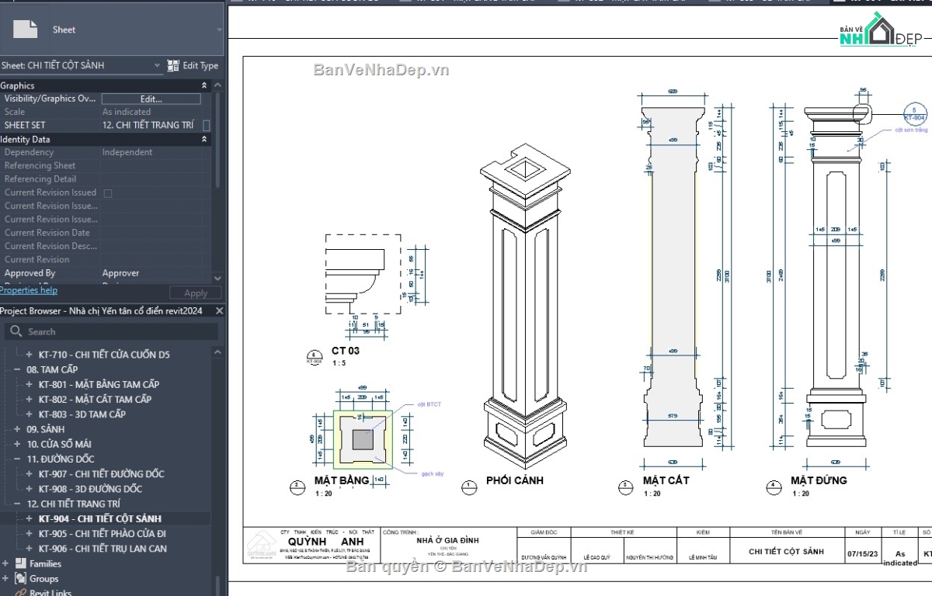Viewport: 932px width, 596px height.
Task: Click the SHEET SET value field
Action: point(151,125)
